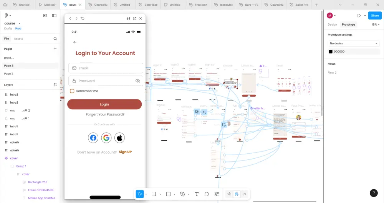Open present options dropdown arrow
Image resolution: width=384 pixels, height=203 pixels.
tap(365, 16)
